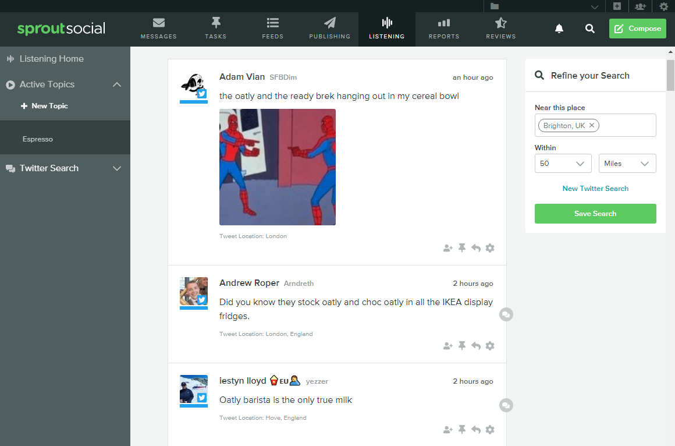View conversation bubble on iestyn lloyd's tweet

506,405
